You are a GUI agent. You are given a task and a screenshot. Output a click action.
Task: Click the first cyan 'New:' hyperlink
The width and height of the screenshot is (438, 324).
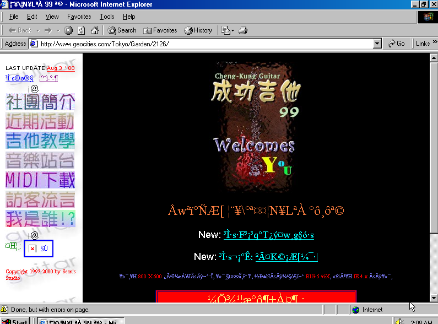pos(268,235)
